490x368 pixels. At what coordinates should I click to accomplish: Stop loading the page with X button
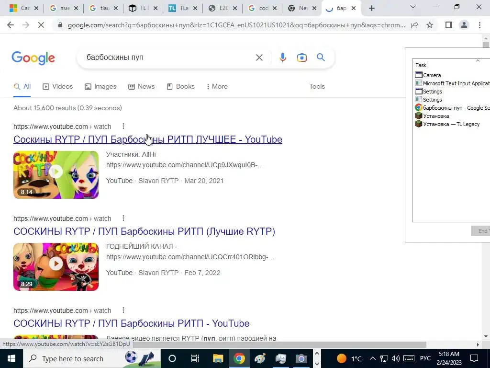41,25
